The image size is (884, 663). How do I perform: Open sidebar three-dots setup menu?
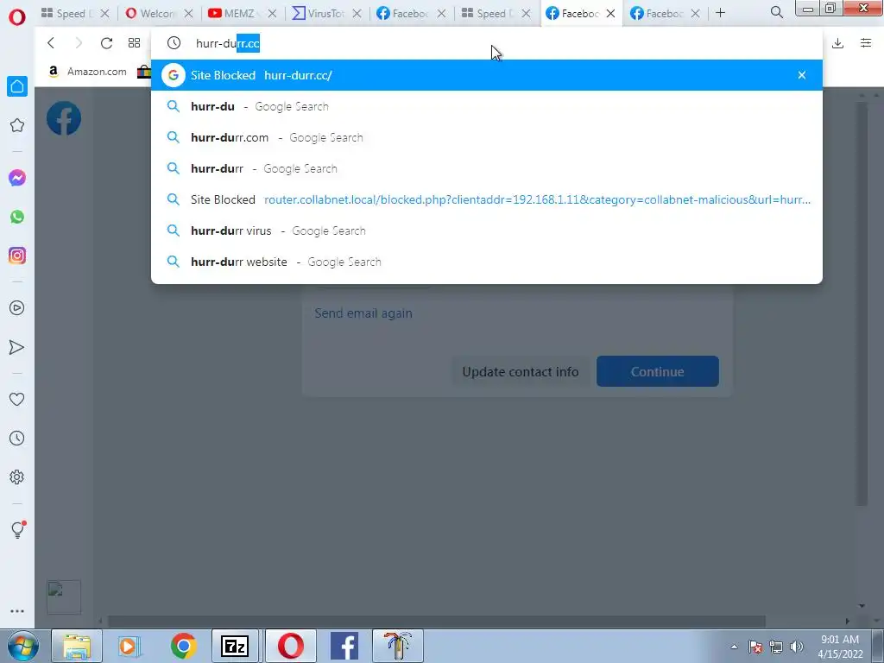17,611
